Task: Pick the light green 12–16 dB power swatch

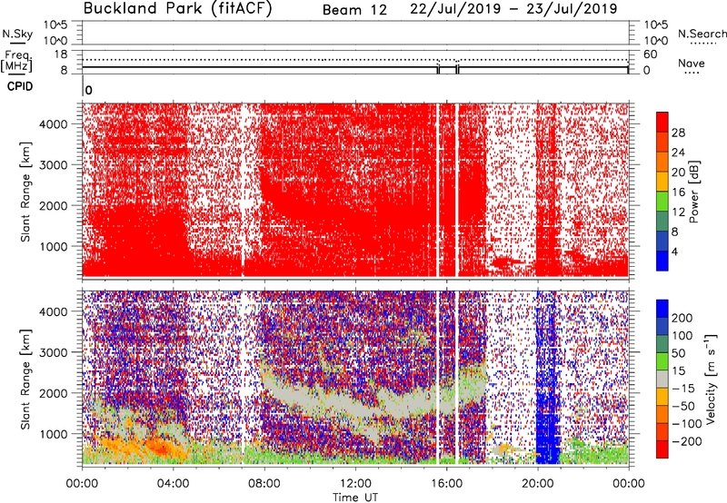Action: point(662,202)
